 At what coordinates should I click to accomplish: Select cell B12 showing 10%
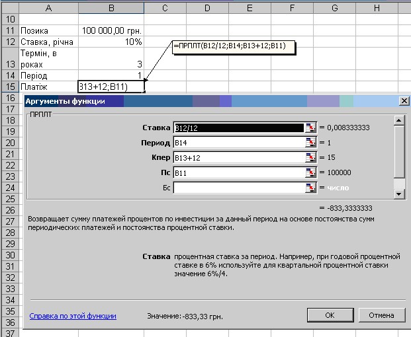pyautogui.click(x=111, y=42)
